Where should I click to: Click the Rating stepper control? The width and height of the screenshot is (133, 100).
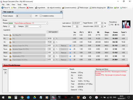tap(14, 26)
